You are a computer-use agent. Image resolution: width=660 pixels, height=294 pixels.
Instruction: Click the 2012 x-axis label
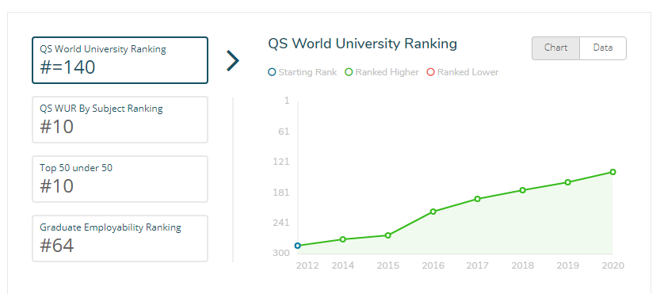click(307, 265)
